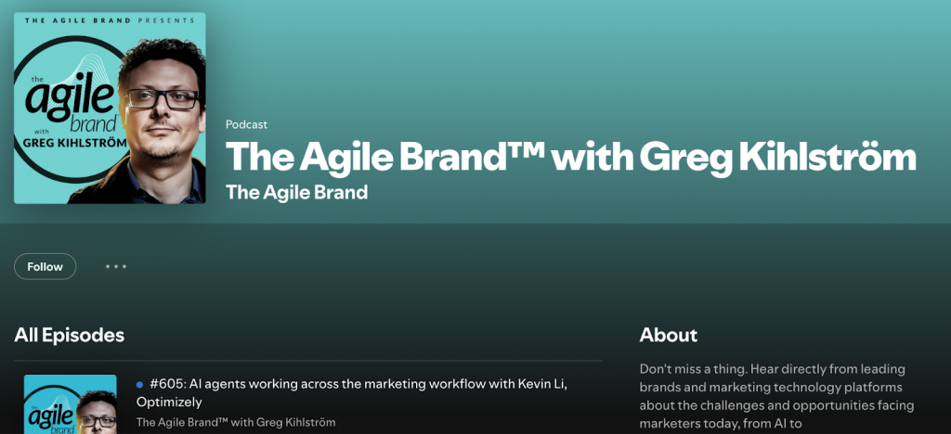
Task: Click "Optimizely" in the episode title
Action: point(169,402)
